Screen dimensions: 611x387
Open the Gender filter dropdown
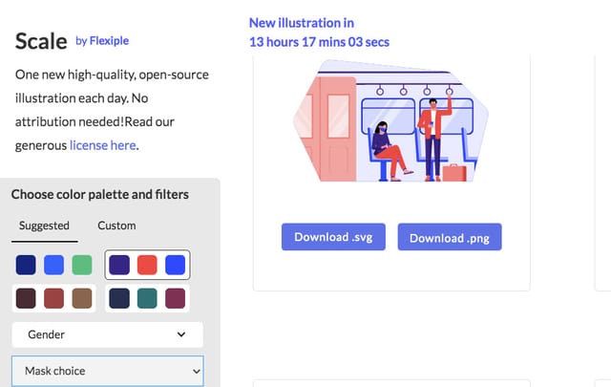point(108,334)
